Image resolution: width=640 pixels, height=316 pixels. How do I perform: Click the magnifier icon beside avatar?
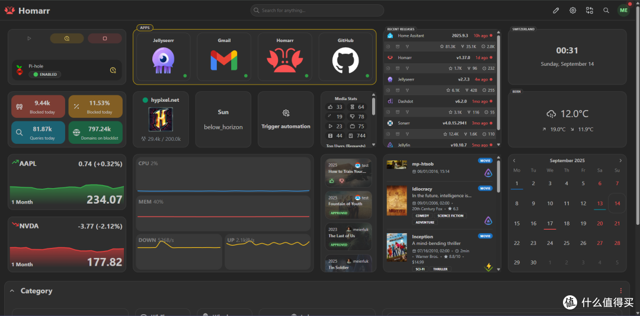point(606,11)
